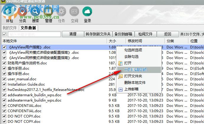The height and width of the screenshot is (124, 204).
Task: Select hwDesktop2017.2.1_hotfix_ReleaseNotes.doc file name
Action: coord(46,90)
